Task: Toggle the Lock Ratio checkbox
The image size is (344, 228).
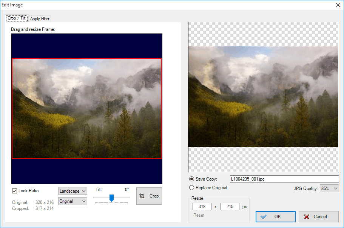Action: [x=14, y=191]
